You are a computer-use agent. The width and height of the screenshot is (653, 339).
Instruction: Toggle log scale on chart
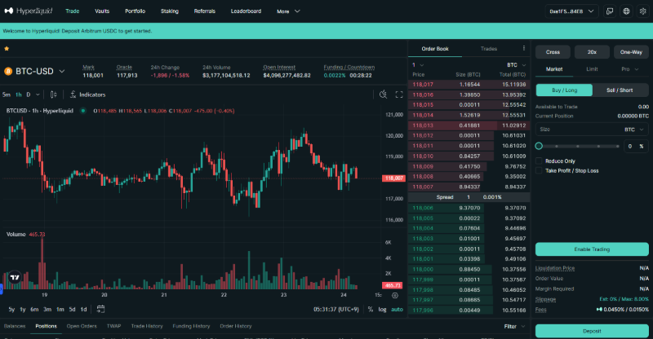pyautogui.click(x=382, y=309)
